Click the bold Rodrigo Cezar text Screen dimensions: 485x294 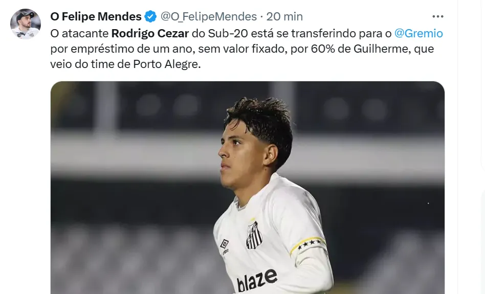[150, 33]
